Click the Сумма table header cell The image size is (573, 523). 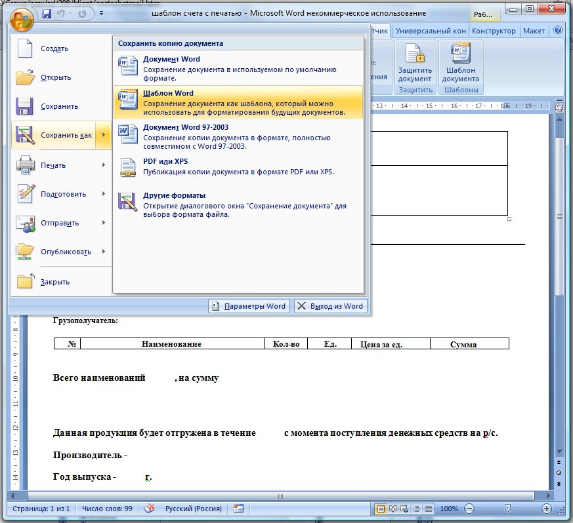(x=469, y=344)
